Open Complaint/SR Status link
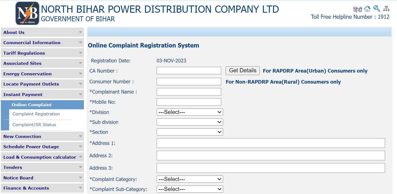 34,125
